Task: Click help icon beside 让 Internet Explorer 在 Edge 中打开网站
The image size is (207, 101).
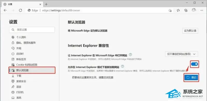Action: (130, 55)
